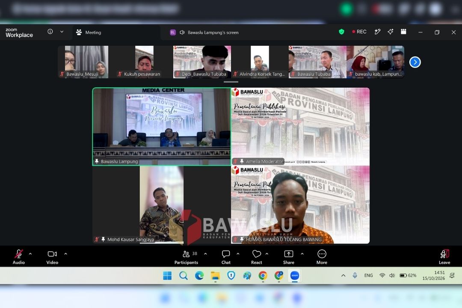The width and height of the screenshot is (462, 308).
Task: Expand the dropdown chevron beside meeting info
Action: coord(62,32)
